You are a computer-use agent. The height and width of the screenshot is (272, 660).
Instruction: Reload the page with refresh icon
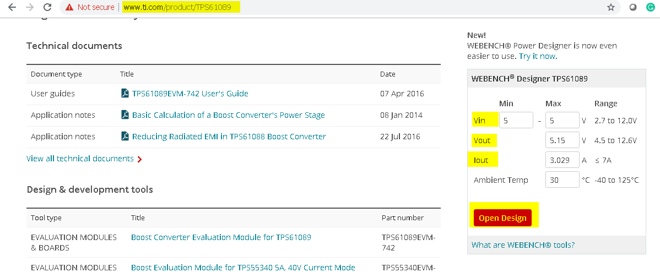click(x=47, y=7)
